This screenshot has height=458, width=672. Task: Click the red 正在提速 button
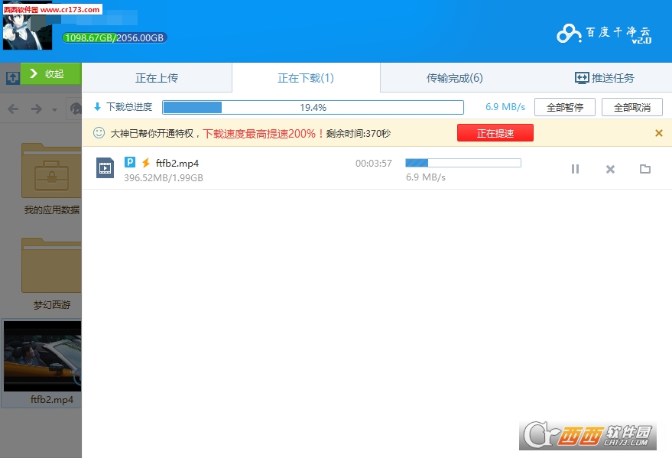[x=495, y=133]
